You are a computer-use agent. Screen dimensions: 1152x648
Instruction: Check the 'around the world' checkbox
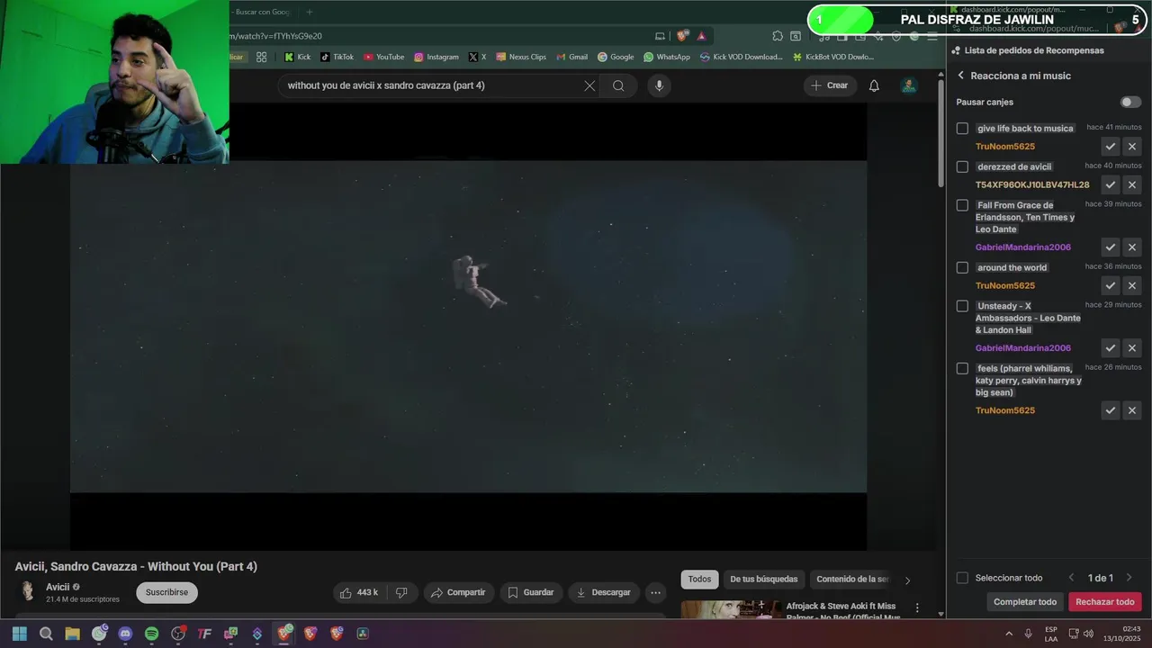tap(962, 267)
